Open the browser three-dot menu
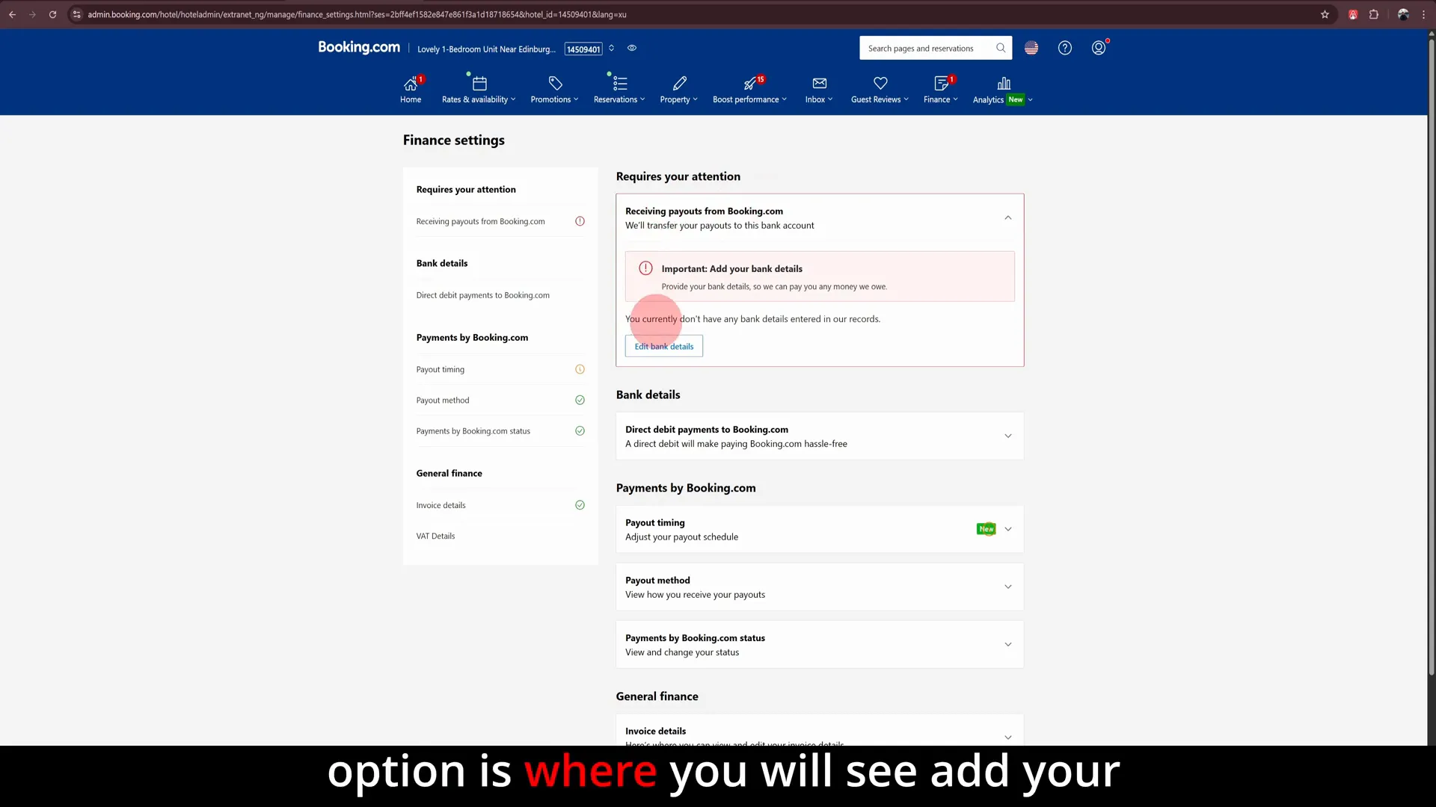Image resolution: width=1436 pixels, height=807 pixels. 1423,14
